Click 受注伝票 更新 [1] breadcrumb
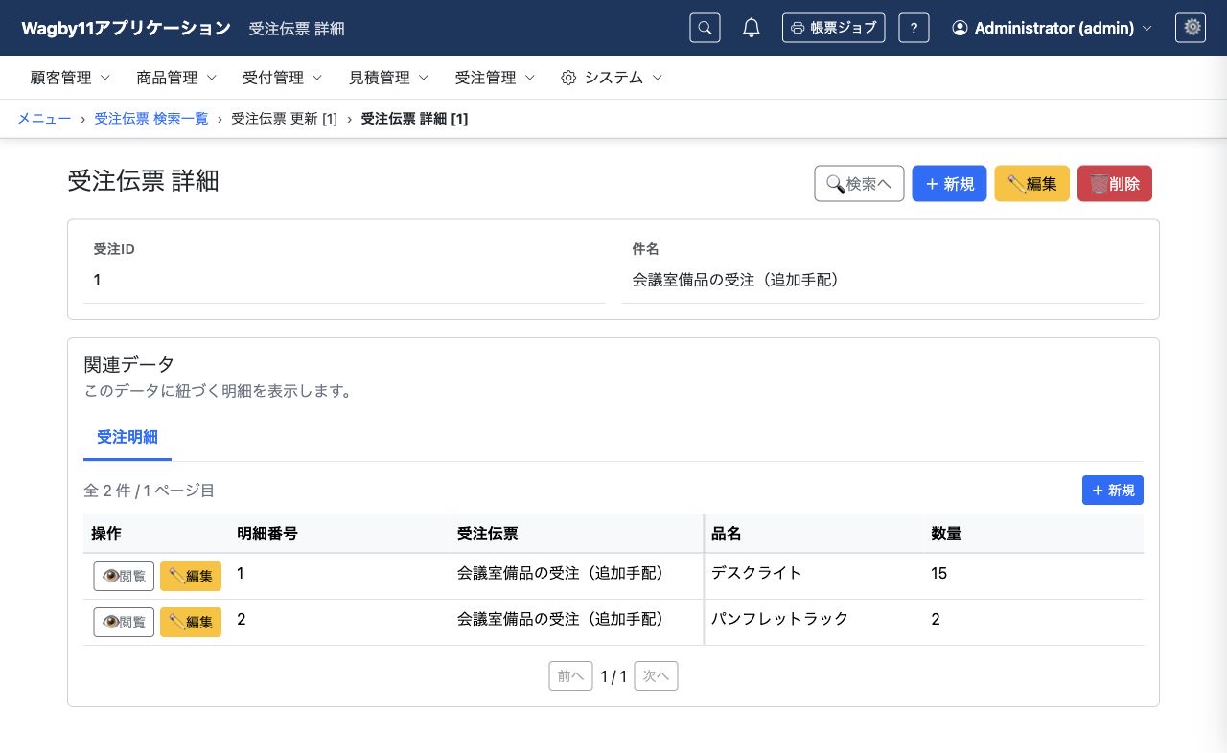Screen dimensions: 1227x753 285,119
